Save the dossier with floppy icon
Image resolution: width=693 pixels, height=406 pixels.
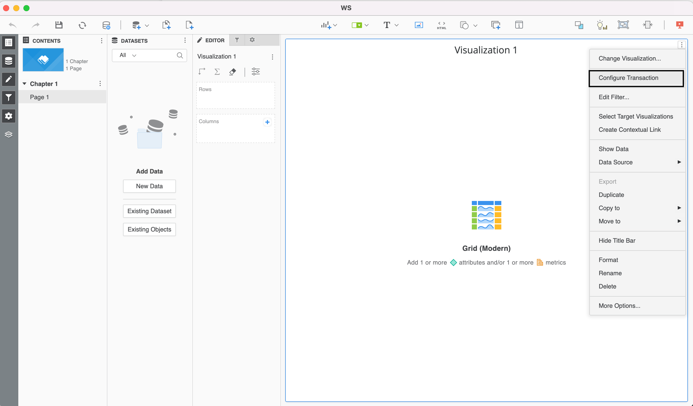point(59,25)
